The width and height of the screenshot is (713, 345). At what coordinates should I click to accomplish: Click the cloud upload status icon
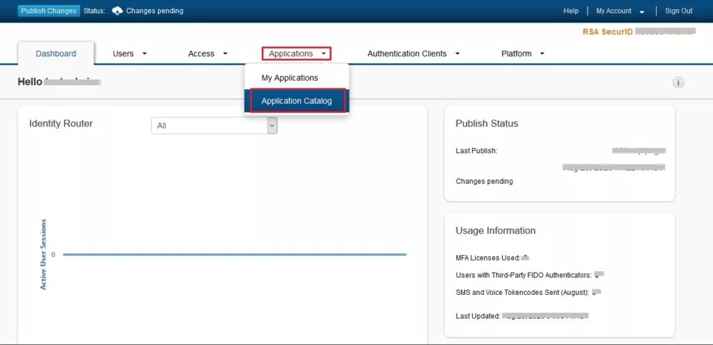[x=117, y=11]
